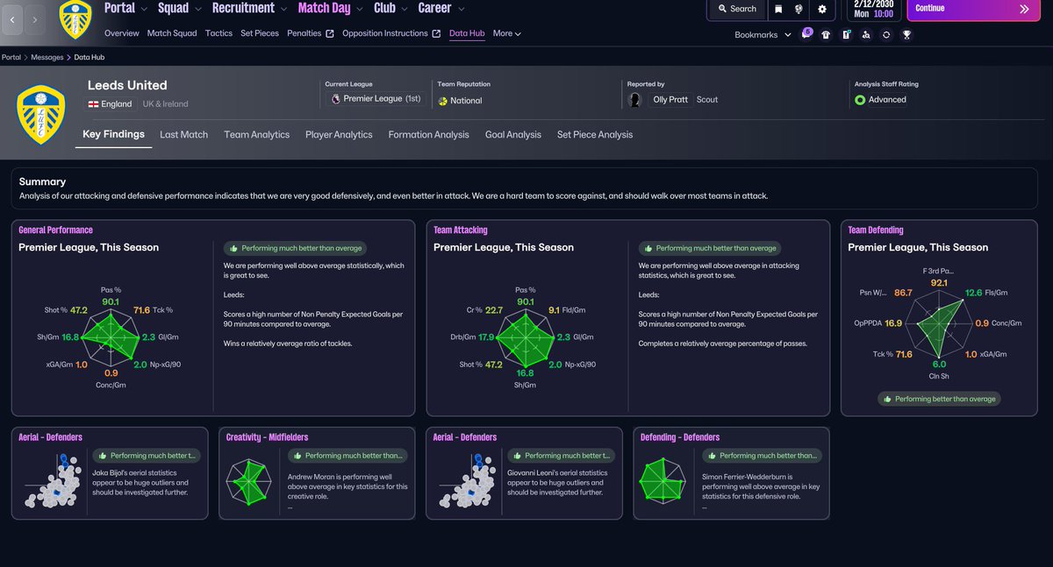The height and width of the screenshot is (567, 1053).
Task: Open the Set Pieces submenu item
Action: click(260, 33)
